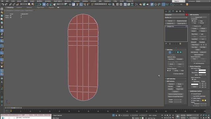Select the None constraint radio button
211x119 pixels.
tap(192, 21)
